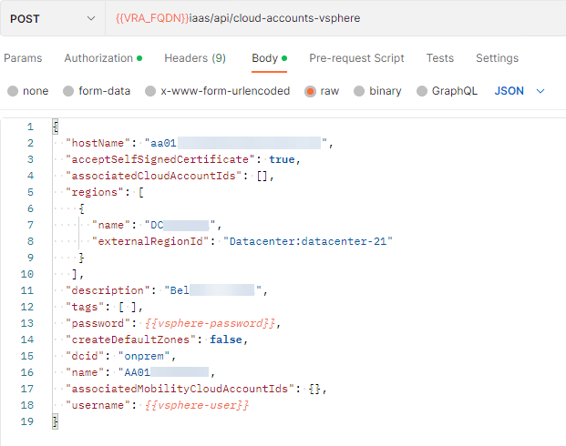The image size is (566, 446).
Task: Open the POST method dropdown
Action: click(x=52, y=19)
